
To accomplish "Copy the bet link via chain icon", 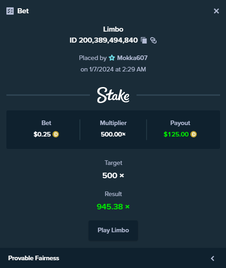I will pos(153,40).
